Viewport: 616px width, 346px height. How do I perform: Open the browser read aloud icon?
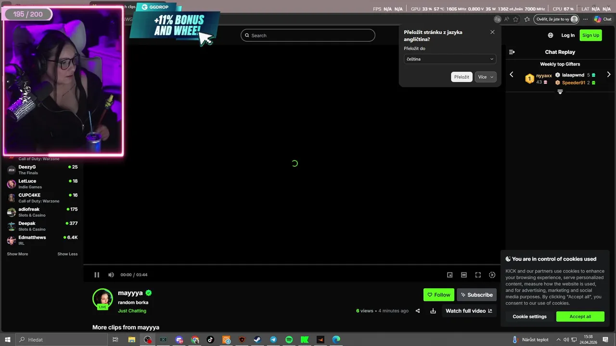[506, 19]
